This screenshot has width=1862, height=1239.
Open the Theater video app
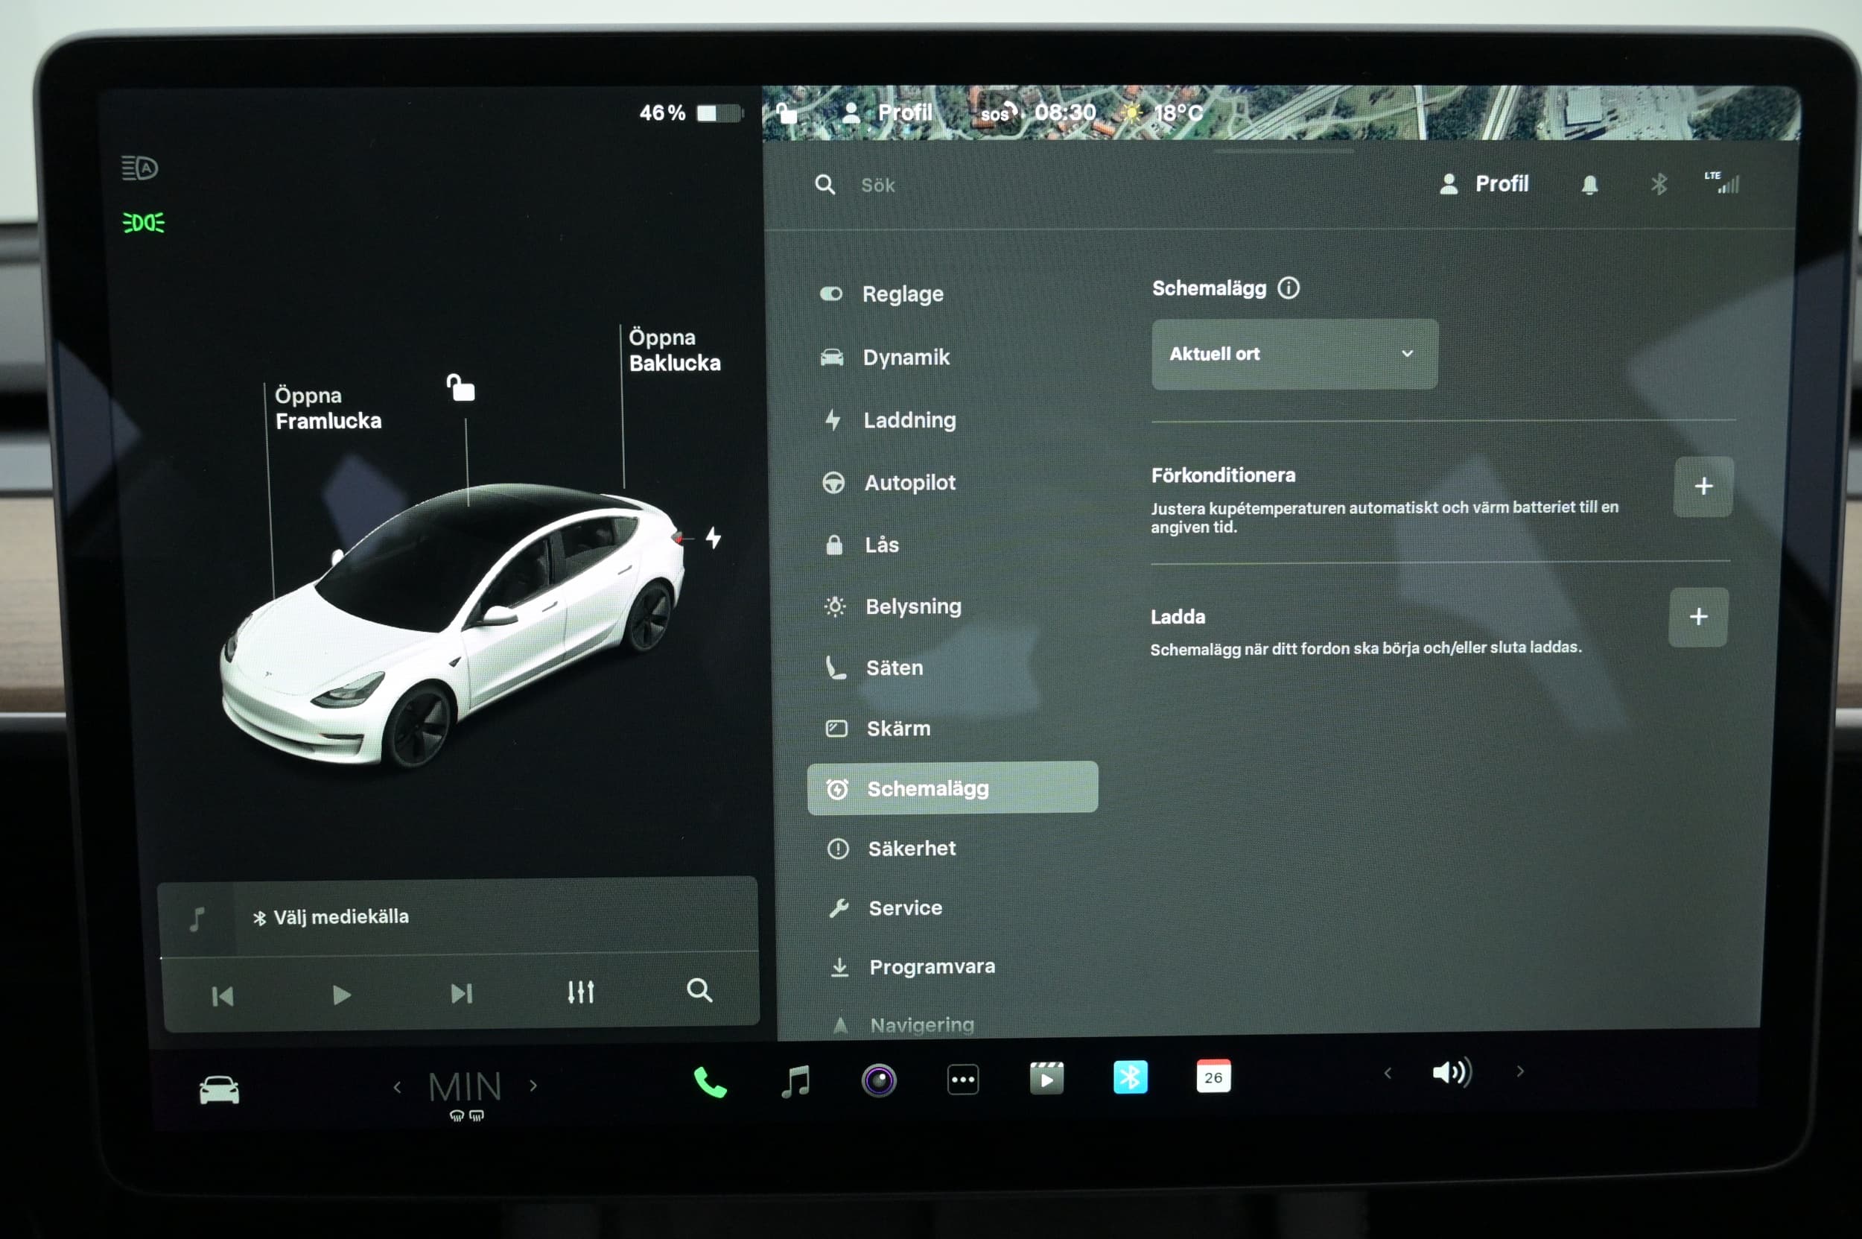[x=1046, y=1078]
